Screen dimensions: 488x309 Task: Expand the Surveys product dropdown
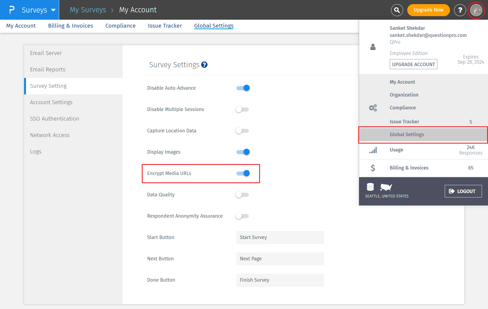tap(53, 10)
